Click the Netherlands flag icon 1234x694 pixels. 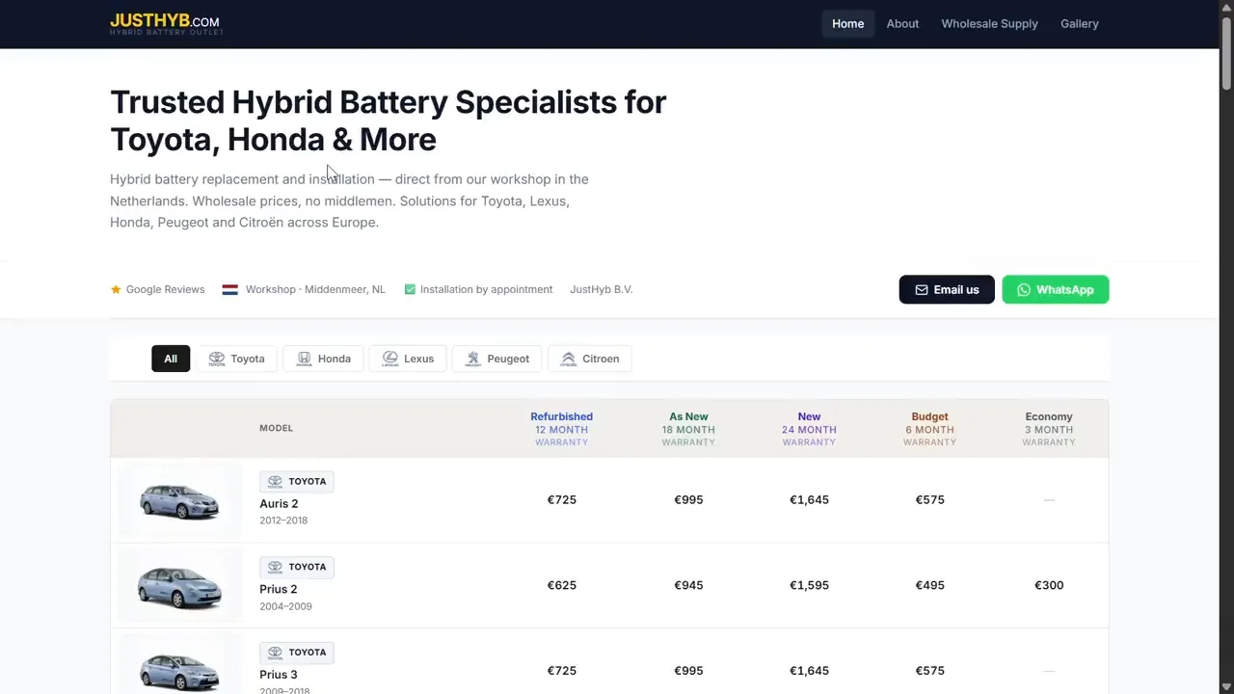pyautogui.click(x=230, y=289)
